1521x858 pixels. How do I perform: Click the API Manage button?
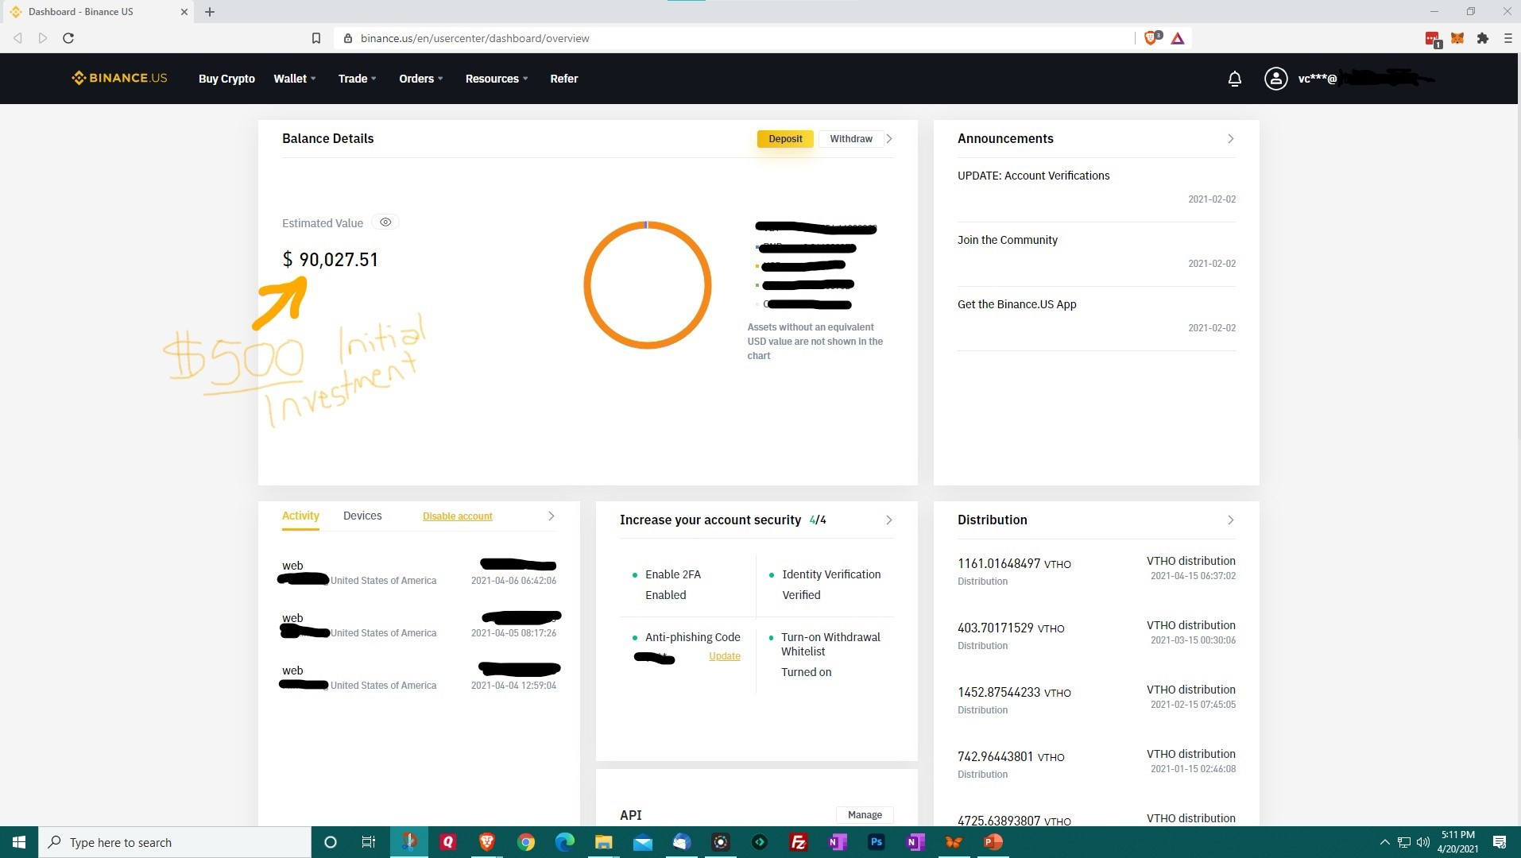click(865, 815)
